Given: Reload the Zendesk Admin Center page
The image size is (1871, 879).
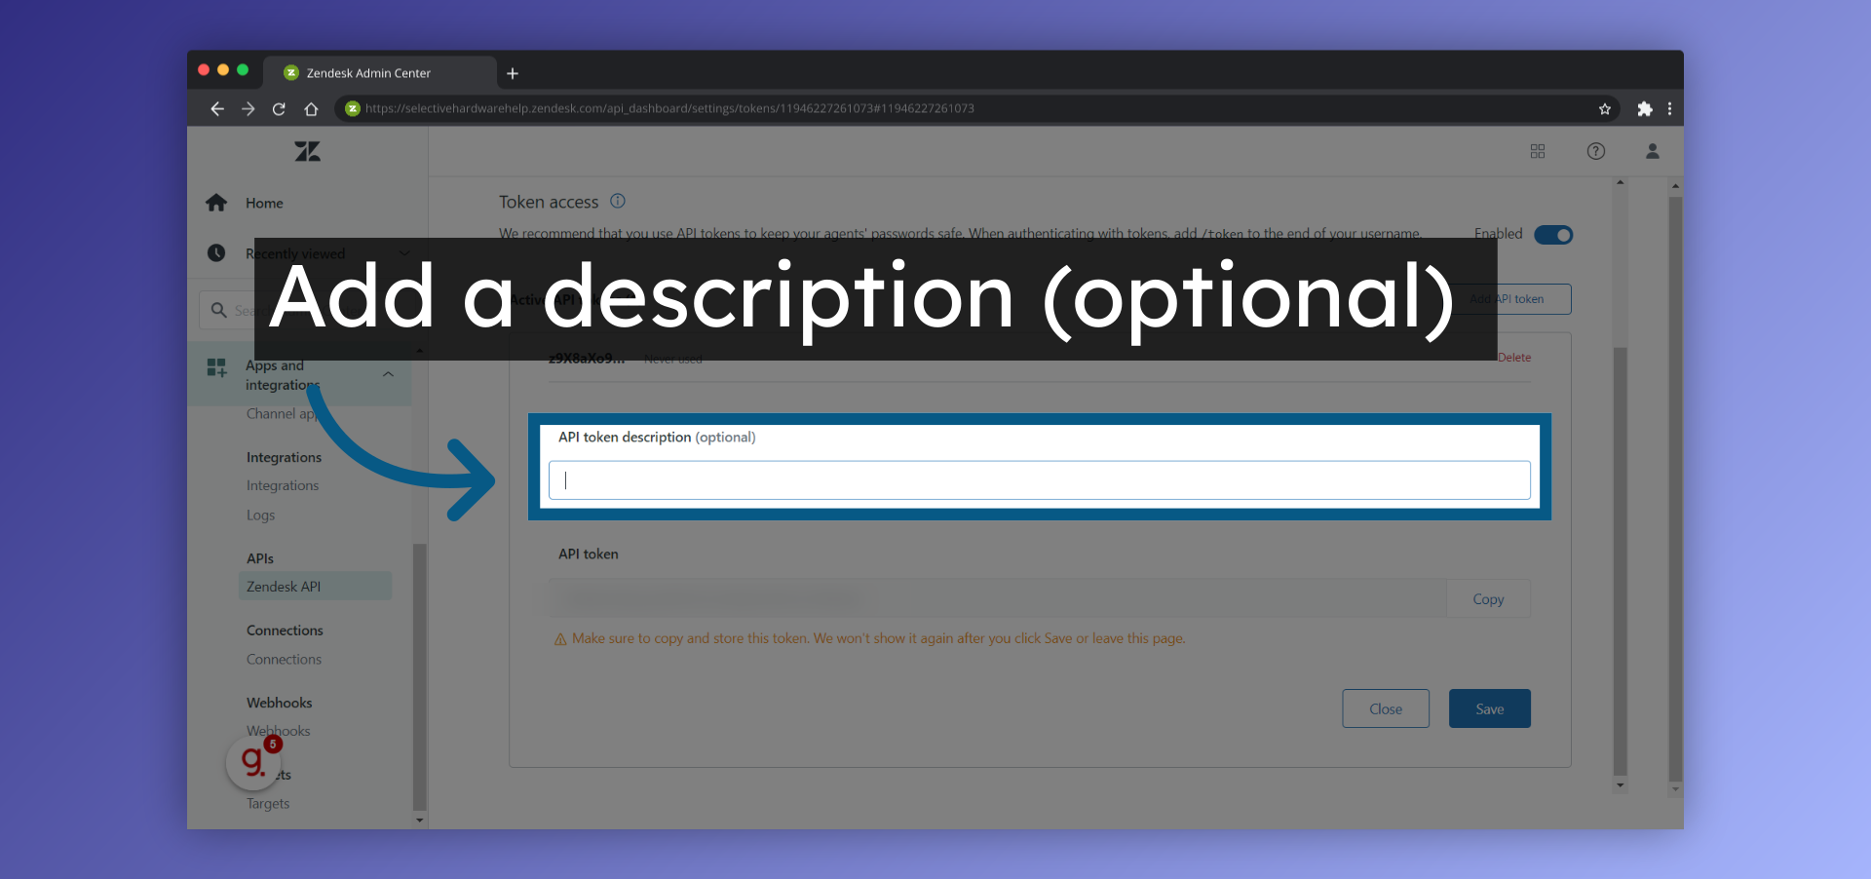Looking at the screenshot, I should point(279,109).
